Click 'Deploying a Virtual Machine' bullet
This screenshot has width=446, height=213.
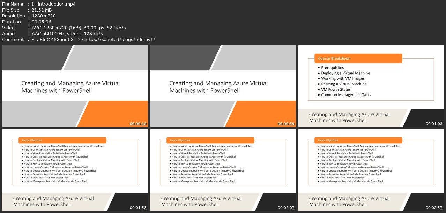345,73
